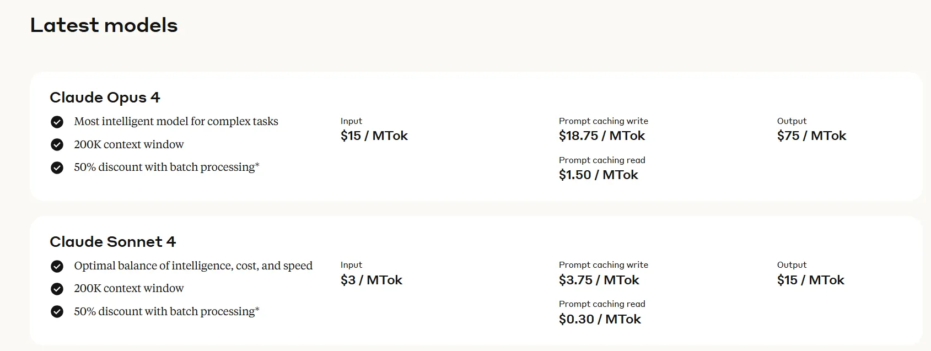Select the "$18.75 / MTok" prompt caching write price
The width and height of the screenshot is (931, 351).
click(601, 136)
